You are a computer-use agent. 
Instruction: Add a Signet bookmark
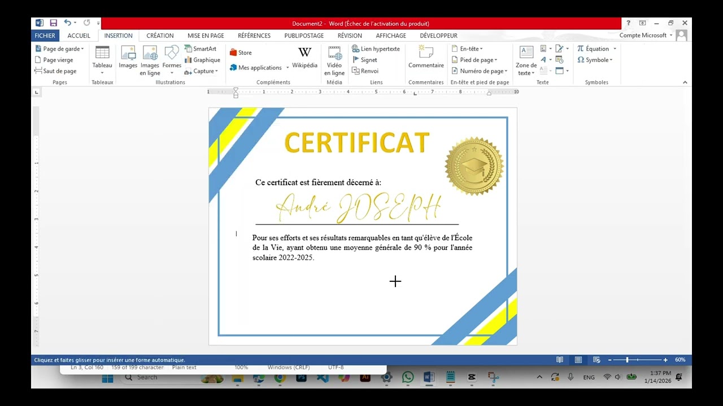point(364,60)
